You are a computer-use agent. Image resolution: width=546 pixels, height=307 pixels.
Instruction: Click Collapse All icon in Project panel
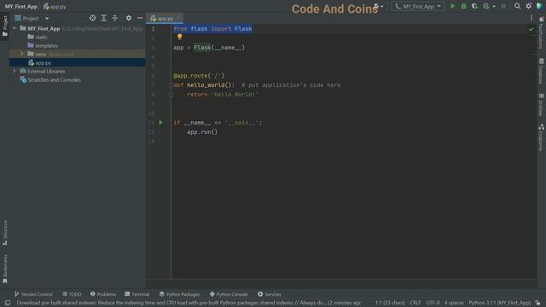click(115, 18)
